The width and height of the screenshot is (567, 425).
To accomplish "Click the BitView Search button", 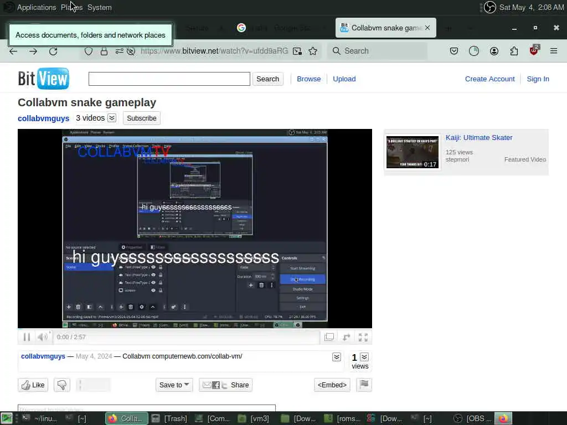I will [267, 79].
